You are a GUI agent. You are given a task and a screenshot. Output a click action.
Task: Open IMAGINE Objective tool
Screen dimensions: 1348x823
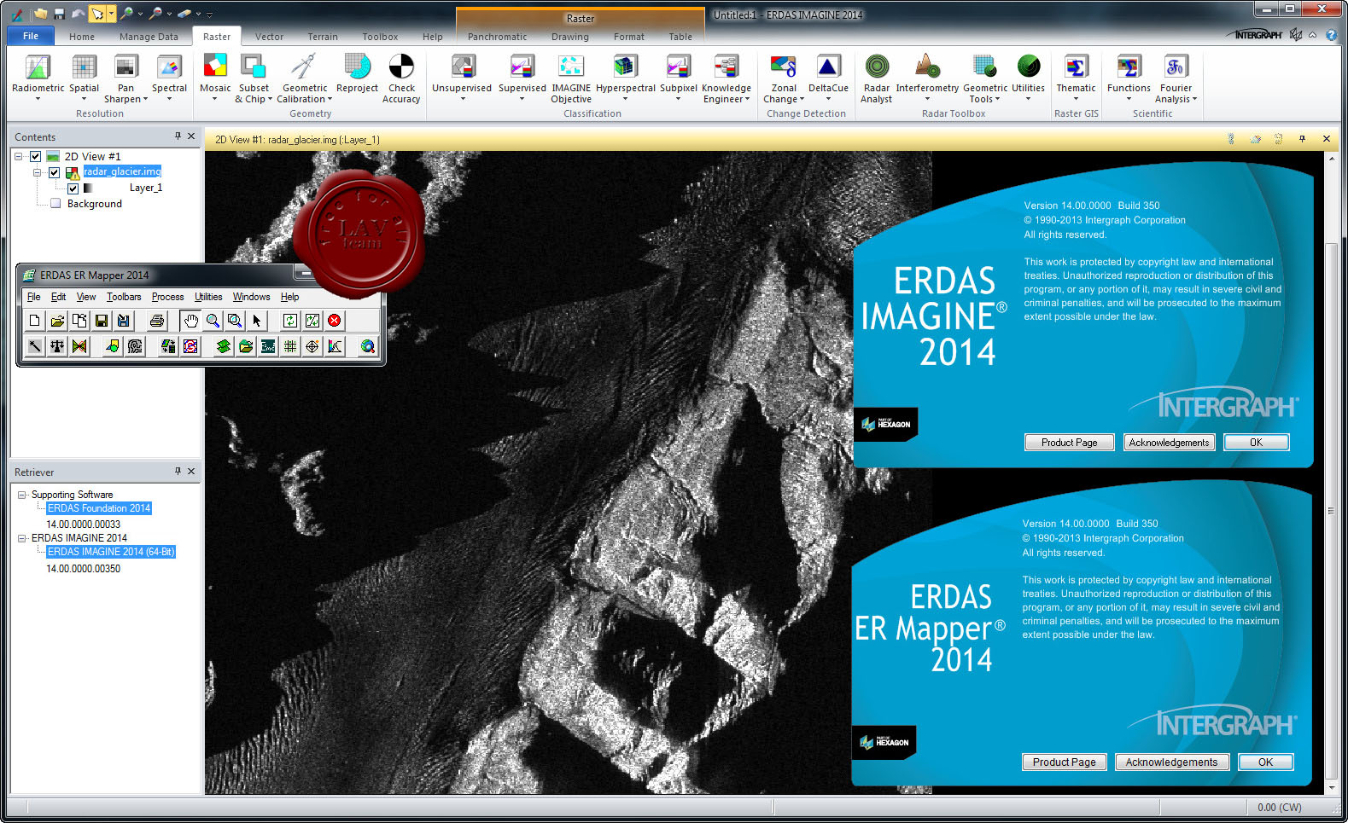(571, 77)
